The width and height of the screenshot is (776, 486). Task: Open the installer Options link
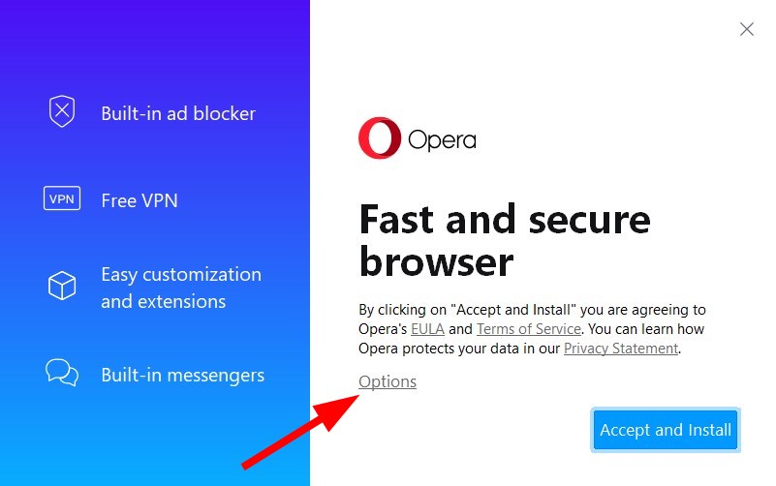(x=388, y=381)
